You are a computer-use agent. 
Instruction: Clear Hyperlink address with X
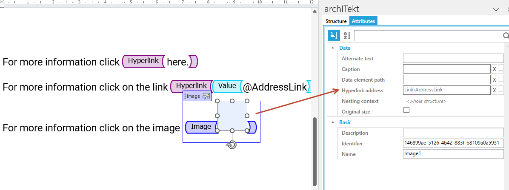(494, 91)
